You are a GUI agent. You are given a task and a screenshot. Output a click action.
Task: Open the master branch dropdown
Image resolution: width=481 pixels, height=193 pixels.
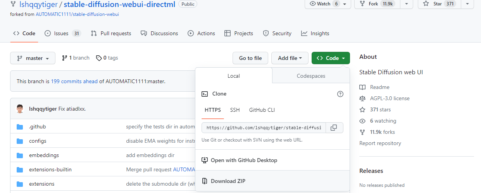pos(33,58)
